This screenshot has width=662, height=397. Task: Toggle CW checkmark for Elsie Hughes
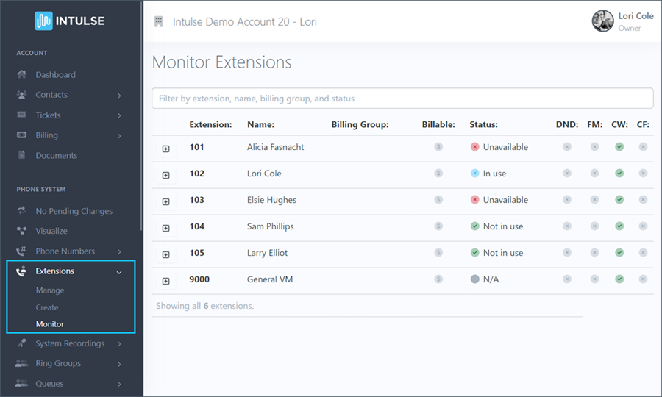[x=619, y=199]
